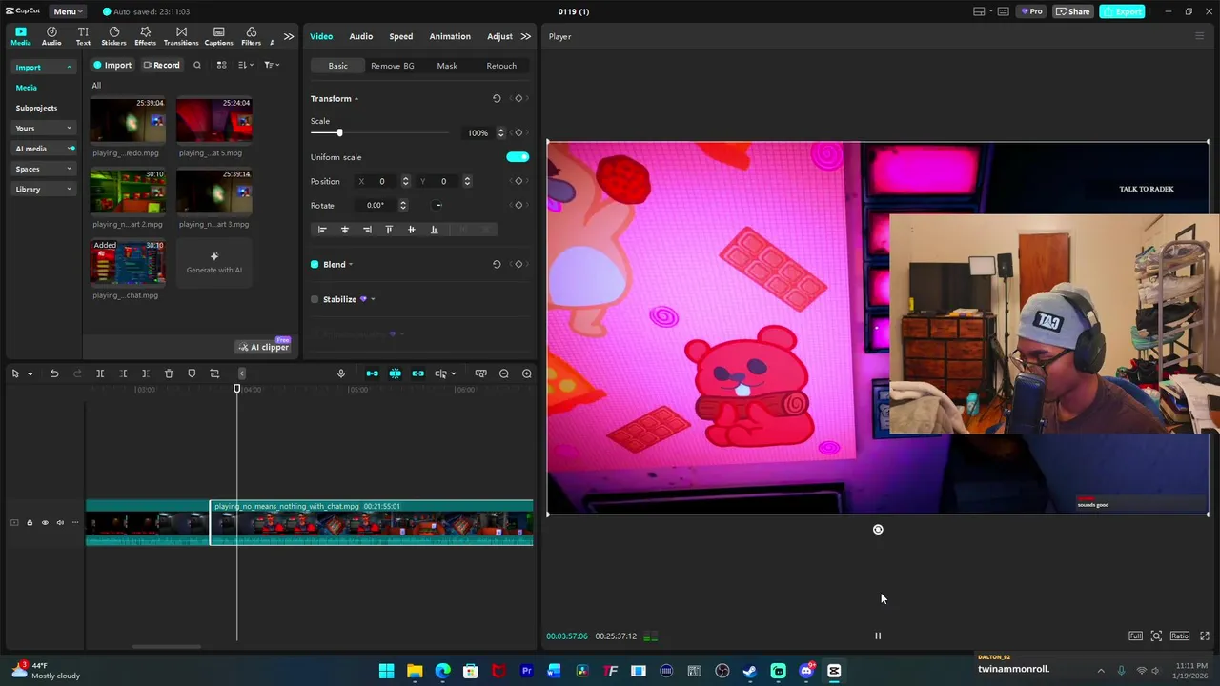Screen dimensions: 1220x686
Task: Click the Share button
Action: (1072, 11)
